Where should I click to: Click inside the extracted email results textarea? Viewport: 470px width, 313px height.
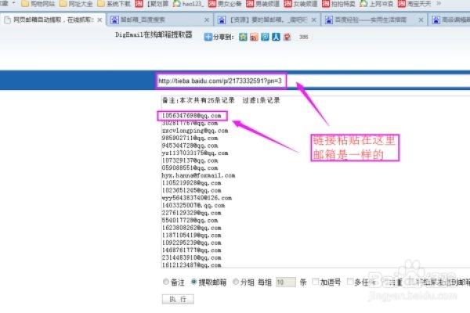316,182
